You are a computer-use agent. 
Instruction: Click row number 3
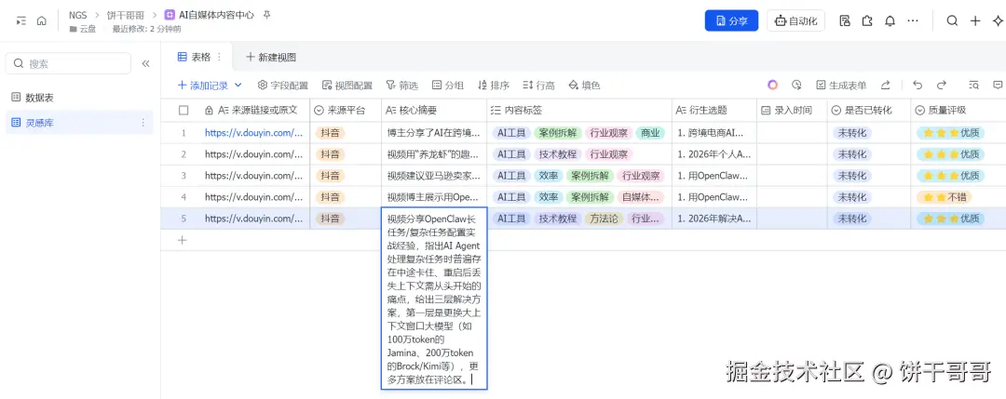[184, 176]
